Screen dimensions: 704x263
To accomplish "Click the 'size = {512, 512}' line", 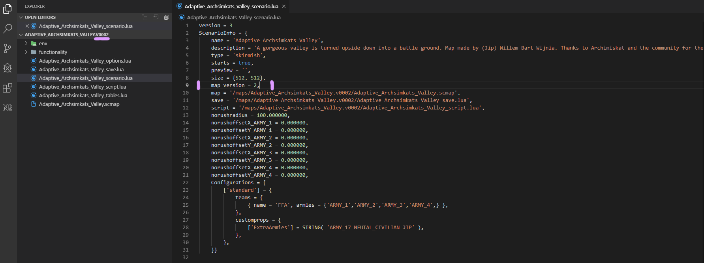I will [238, 78].
